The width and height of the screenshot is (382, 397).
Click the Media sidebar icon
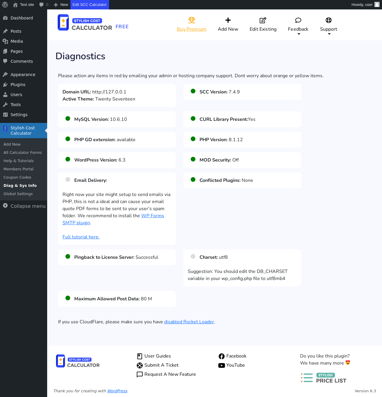point(5,41)
